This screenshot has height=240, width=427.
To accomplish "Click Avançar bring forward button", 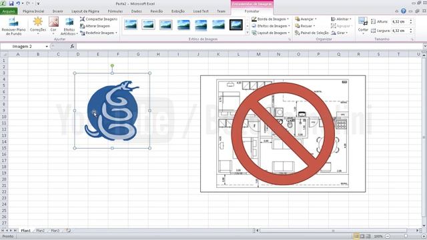I will tap(306, 19).
